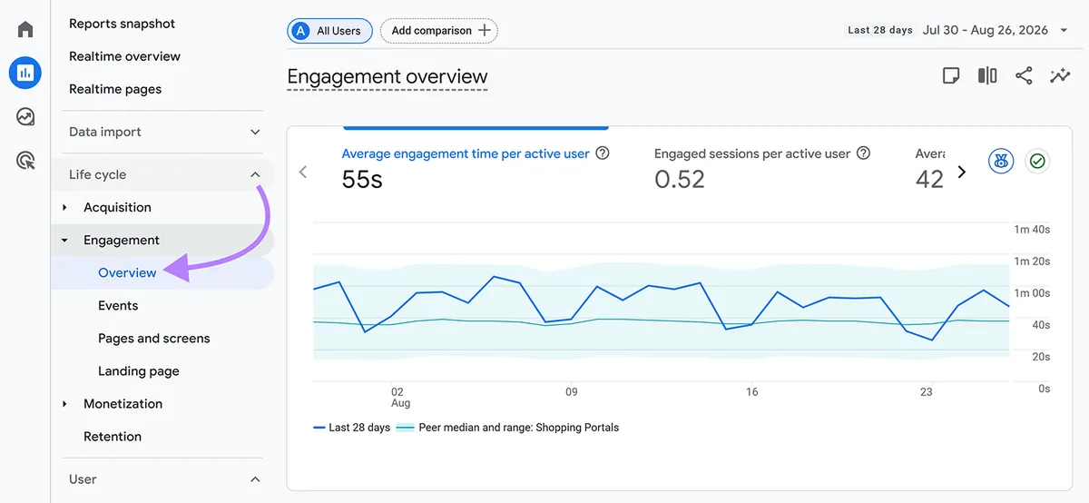
Task: Open Reports snapshot
Action: click(x=123, y=24)
